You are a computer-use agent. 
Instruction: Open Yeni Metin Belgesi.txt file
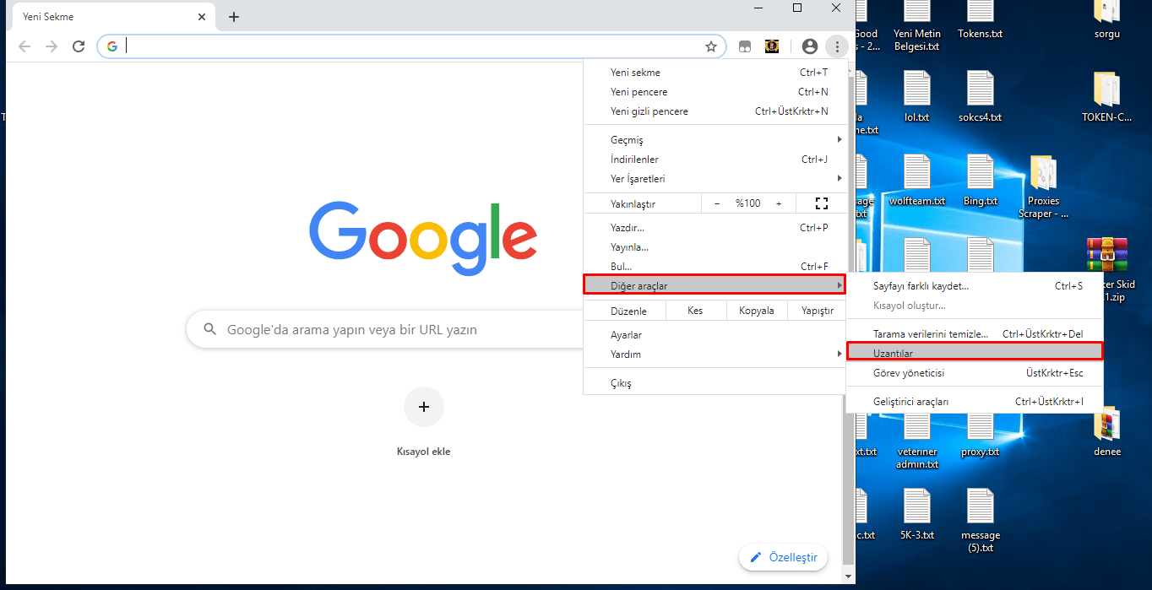(916, 25)
